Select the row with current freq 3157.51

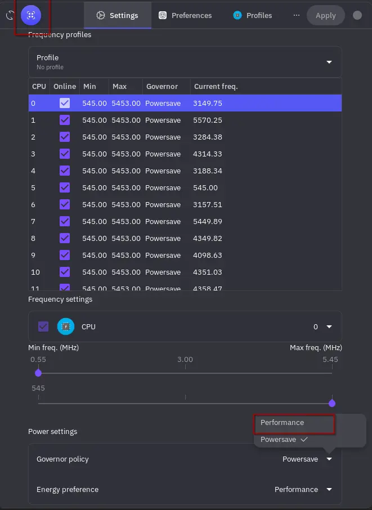coord(185,204)
